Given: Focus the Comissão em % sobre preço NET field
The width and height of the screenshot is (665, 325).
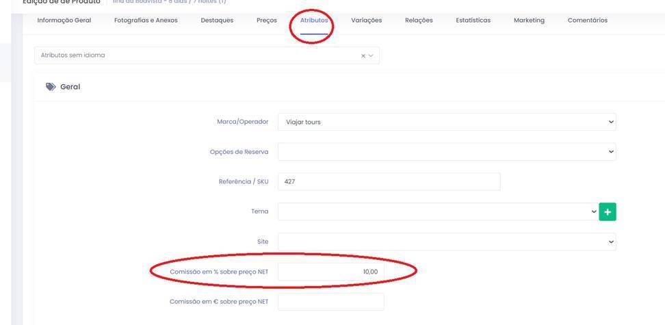Looking at the screenshot, I should pyautogui.click(x=330, y=272).
